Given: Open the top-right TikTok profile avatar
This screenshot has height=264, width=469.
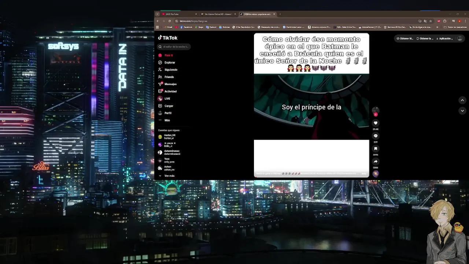Looking at the screenshot, I should pos(460,38).
